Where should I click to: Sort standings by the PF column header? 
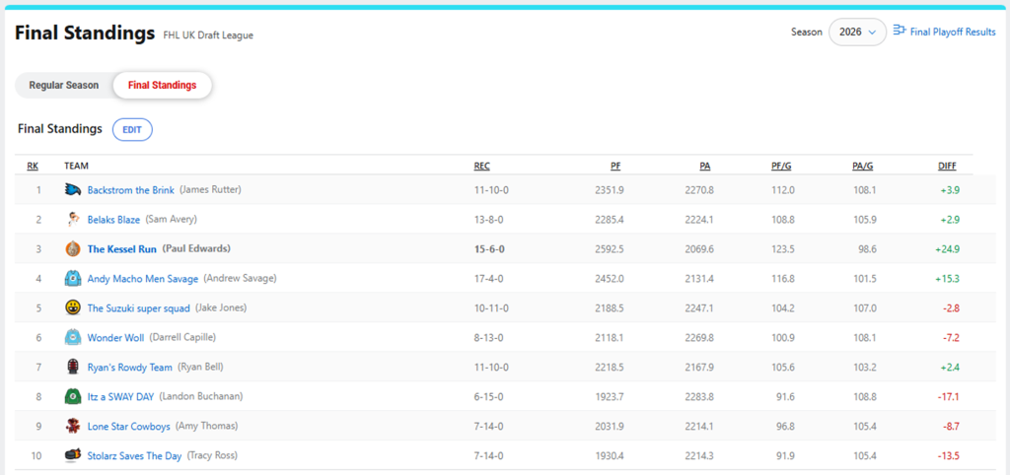(615, 166)
